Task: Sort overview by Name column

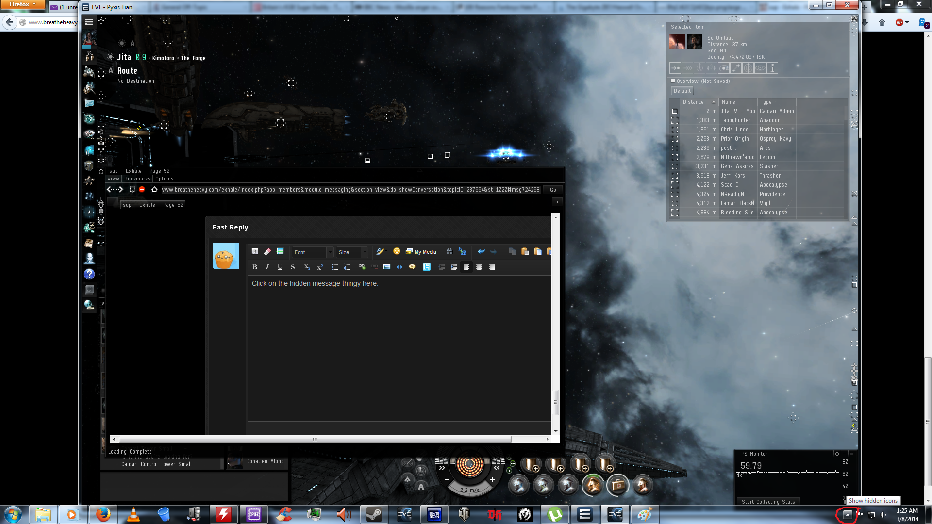Action: coord(738,102)
